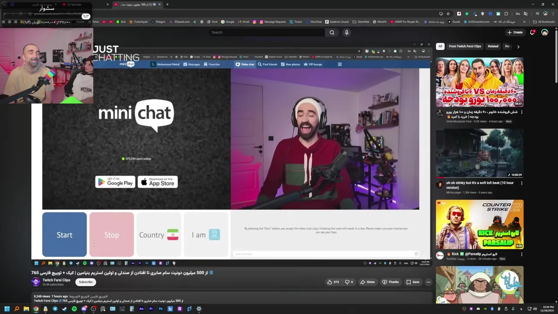
Task: Open options menu for uh oh stinky video
Action: pyautogui.click(x=522, y=183)
